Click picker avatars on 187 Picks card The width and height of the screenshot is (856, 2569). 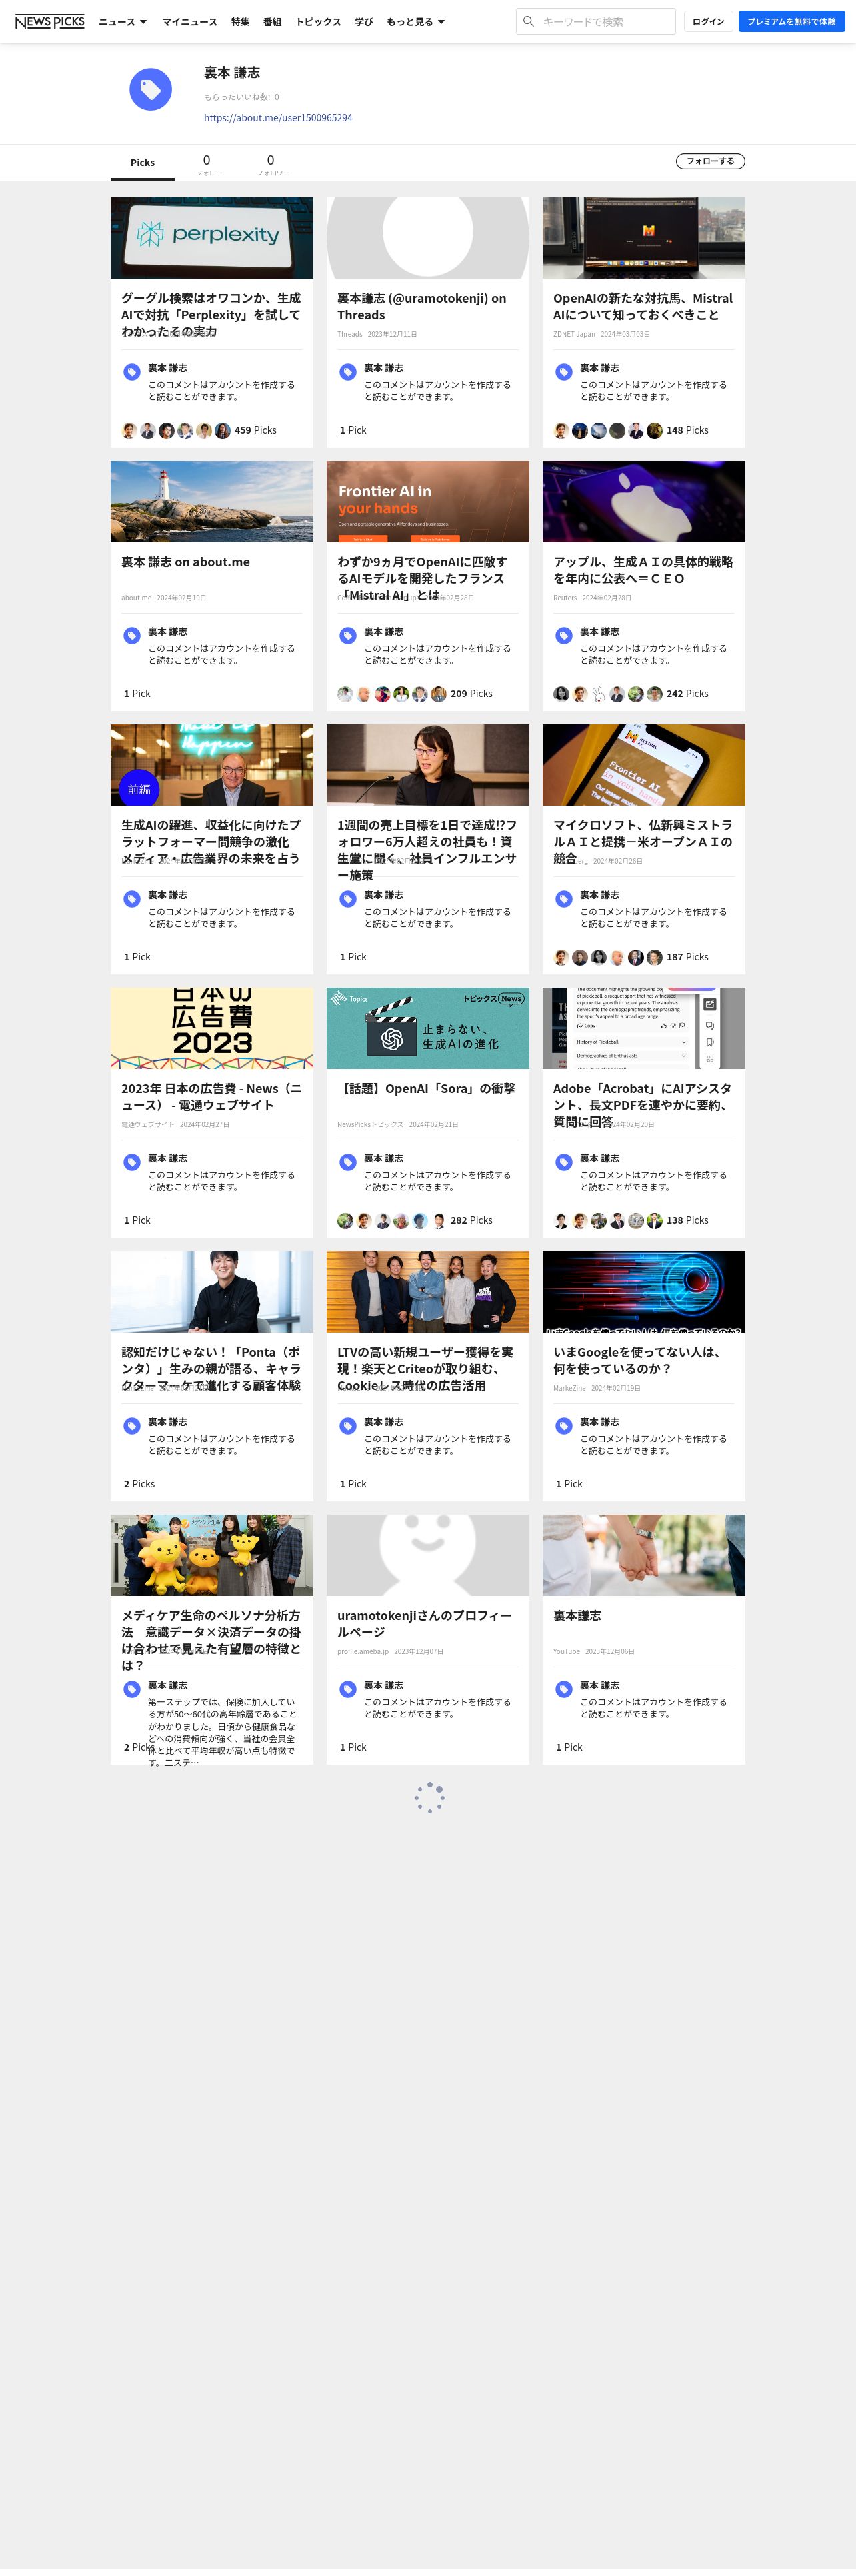(608, 958)
